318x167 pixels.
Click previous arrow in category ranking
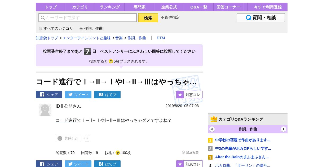pyautogui.click(x=212, y=129)
